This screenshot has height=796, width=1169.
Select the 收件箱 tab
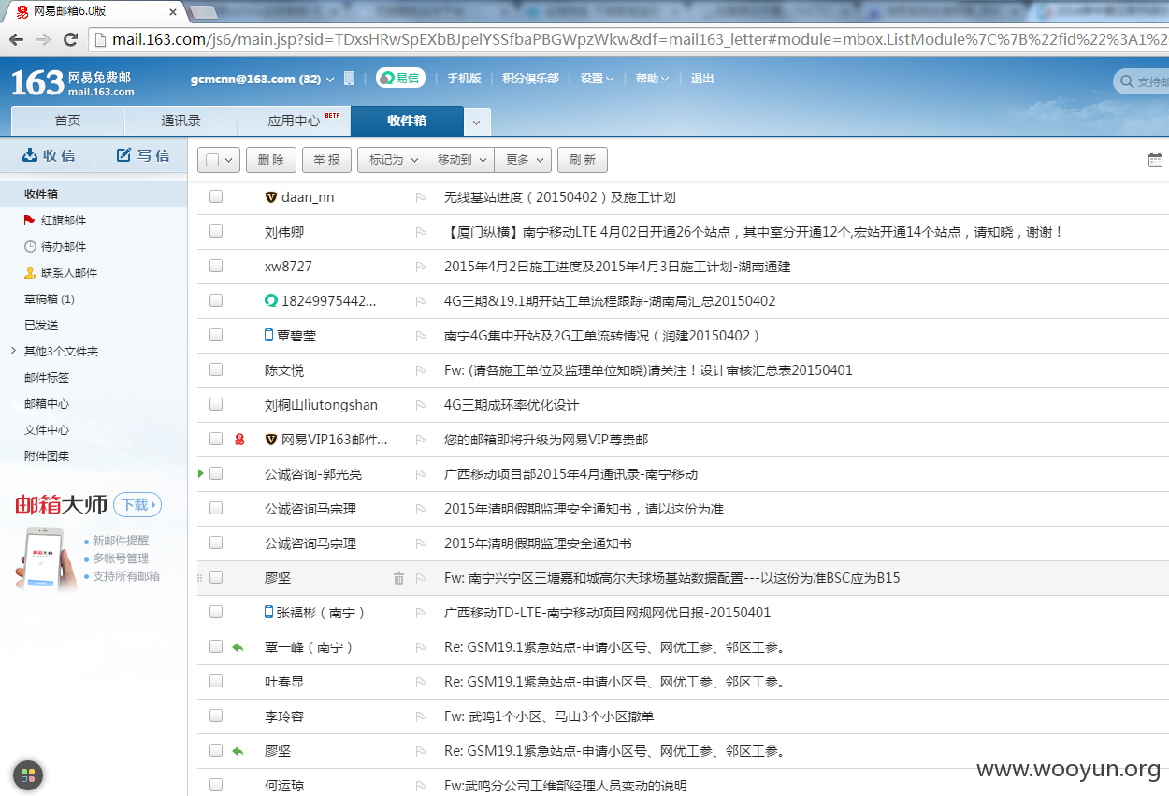(x=407, y=121)
